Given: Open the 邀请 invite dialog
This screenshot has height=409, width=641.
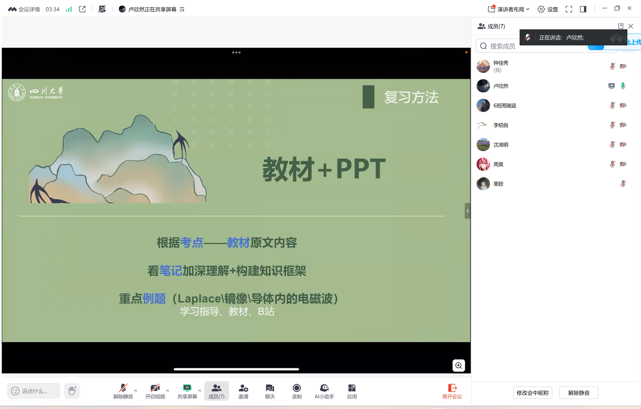Looking at the screenshot, I should click(243, 391).
